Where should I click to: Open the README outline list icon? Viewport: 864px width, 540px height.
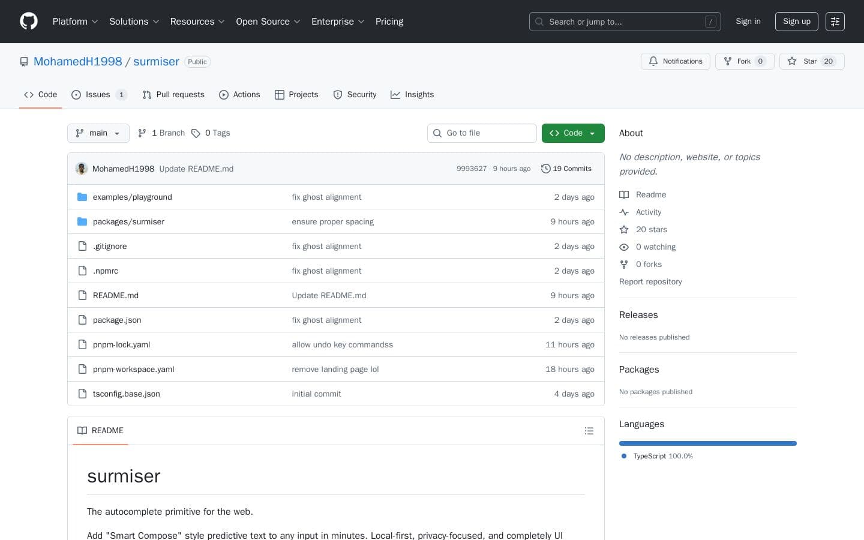coord(589,431)
